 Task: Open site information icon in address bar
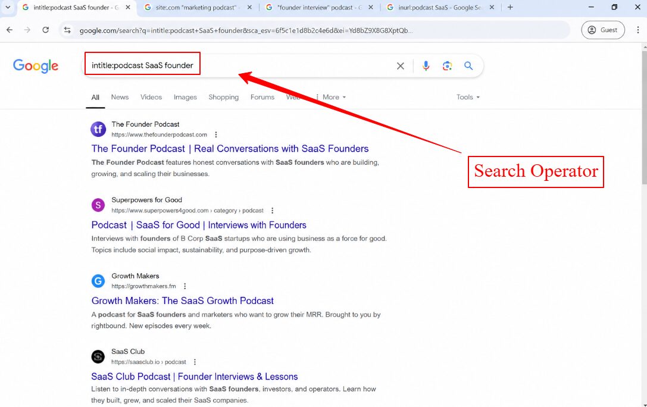pyautogui.click(x=67, y=30)
